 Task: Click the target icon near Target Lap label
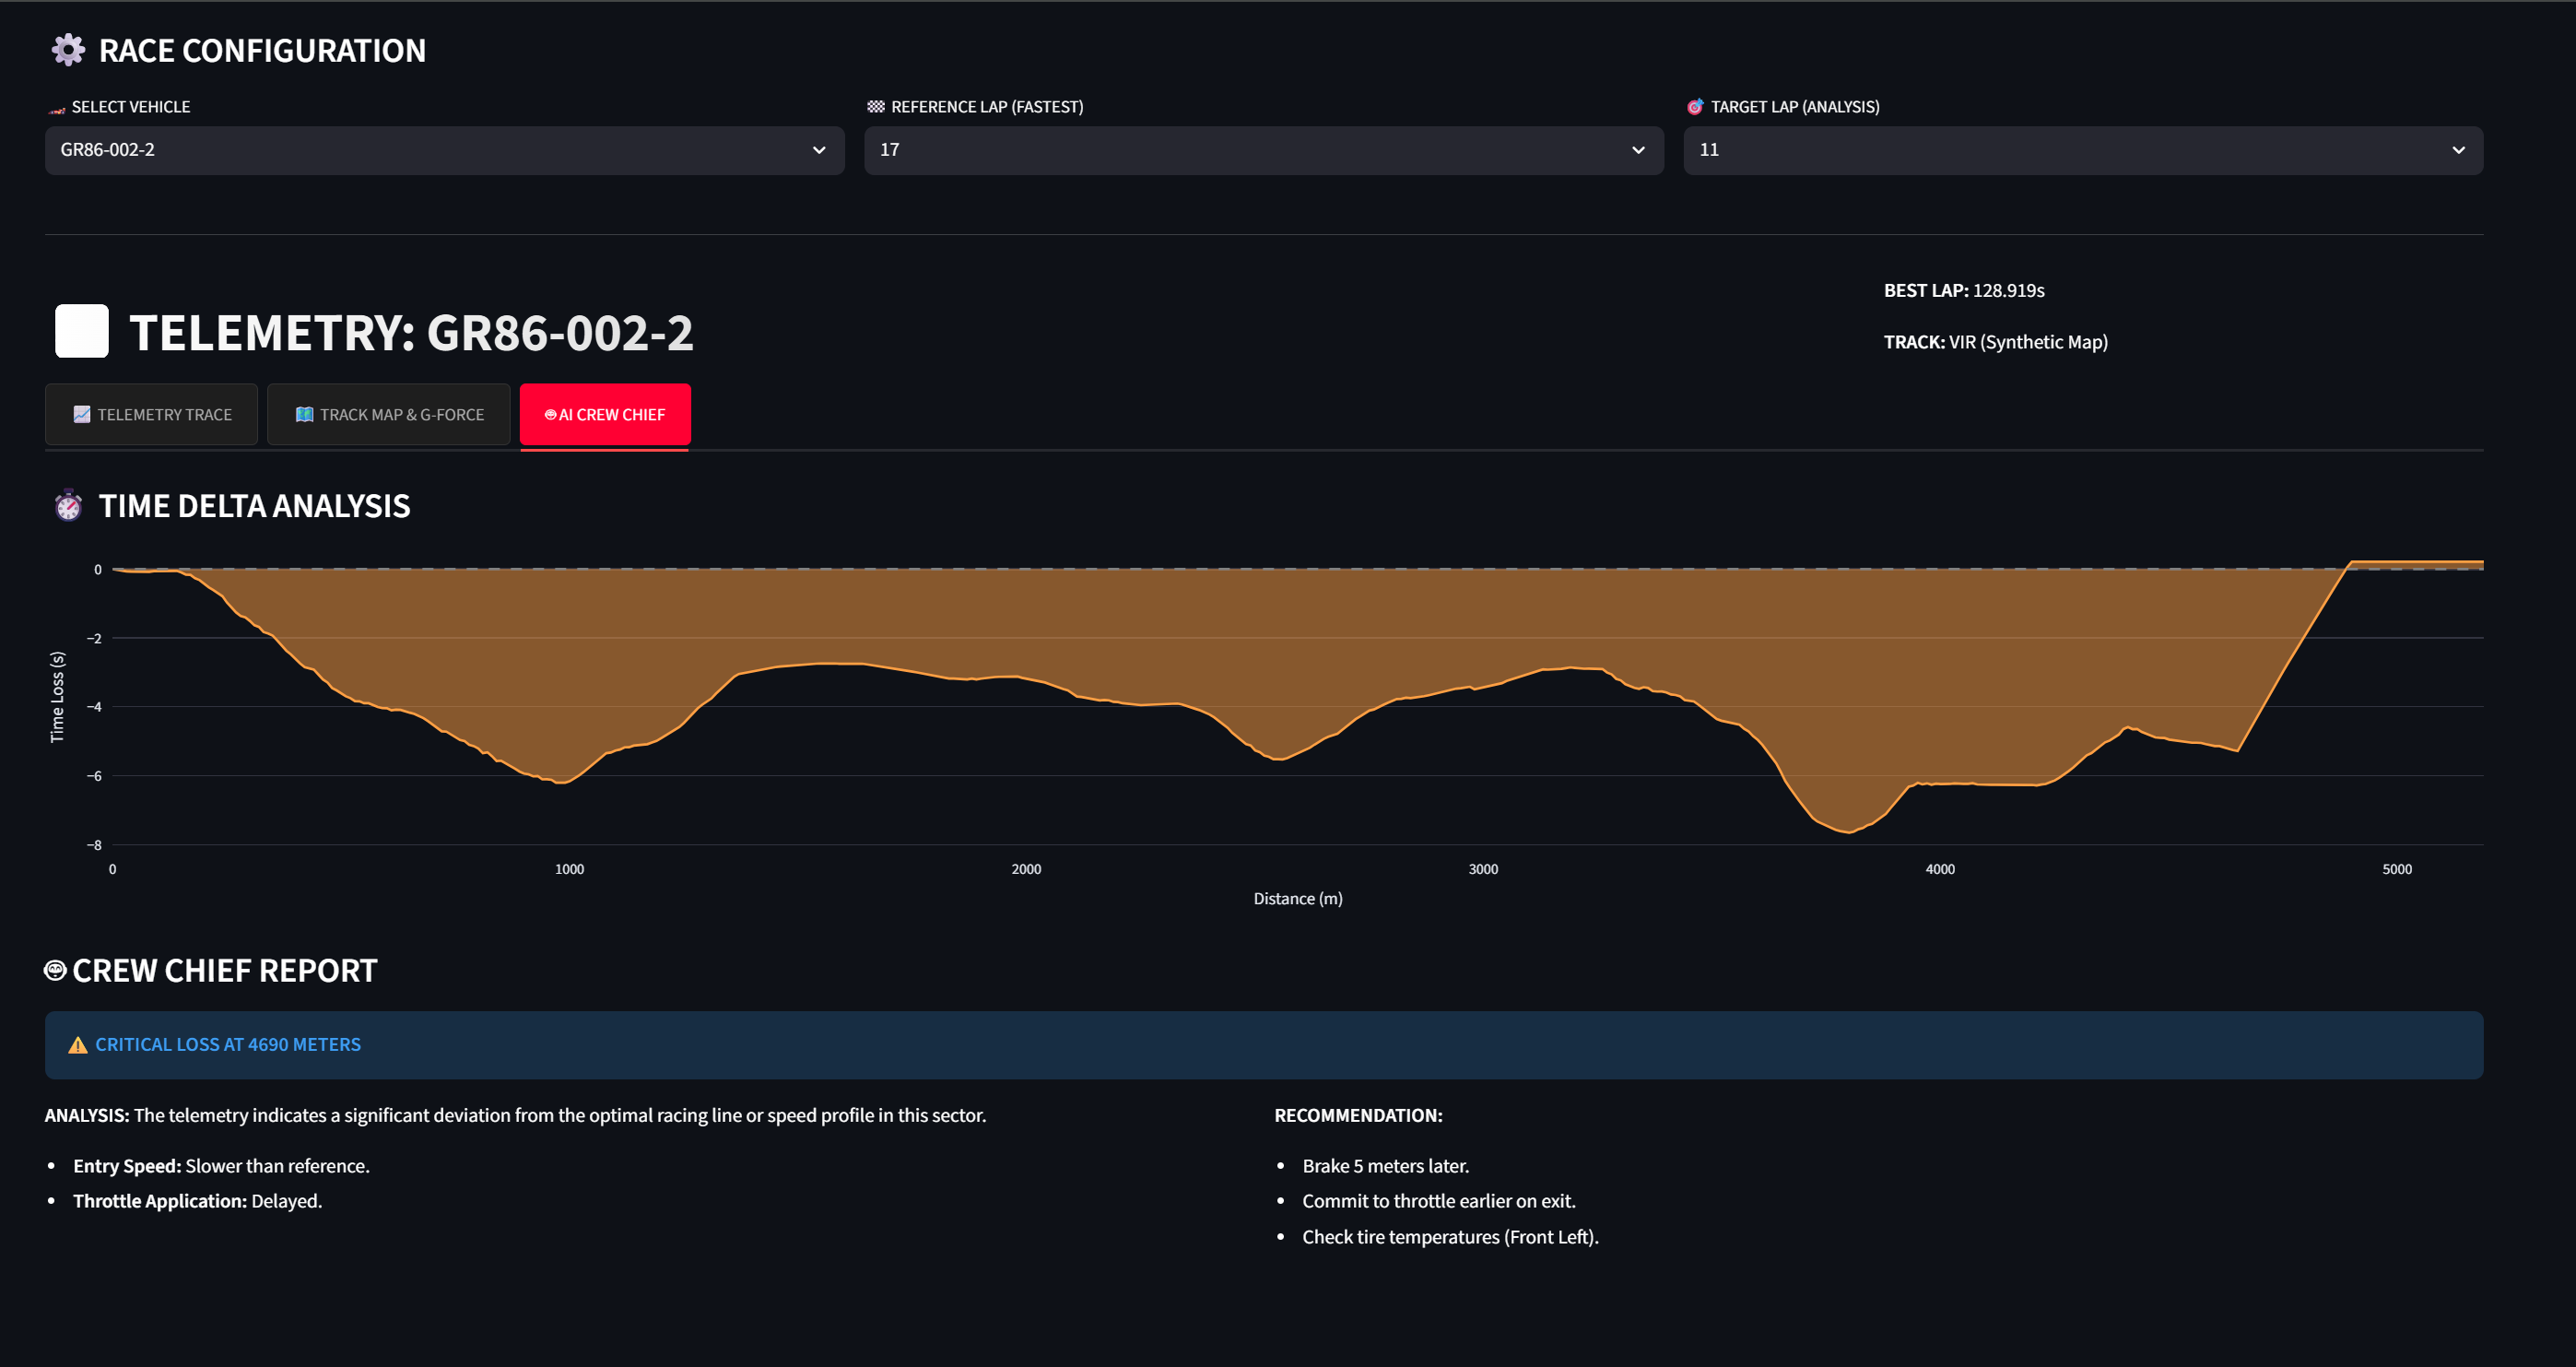(1695, 107)
